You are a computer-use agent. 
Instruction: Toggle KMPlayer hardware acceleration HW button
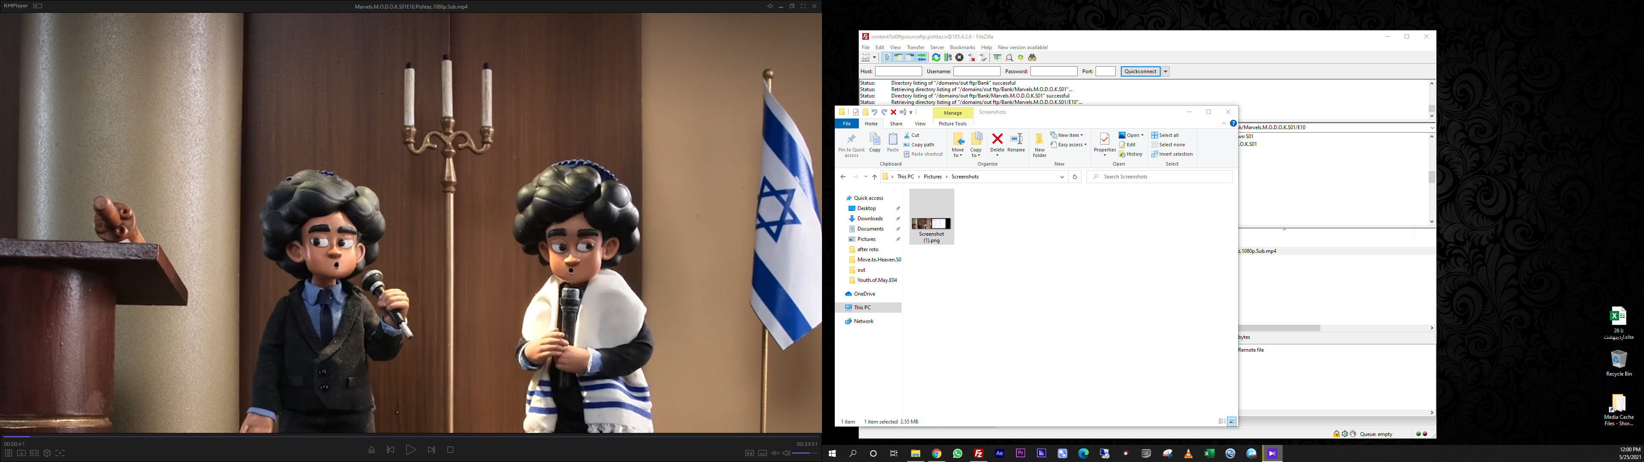click(x=749, y=453)
